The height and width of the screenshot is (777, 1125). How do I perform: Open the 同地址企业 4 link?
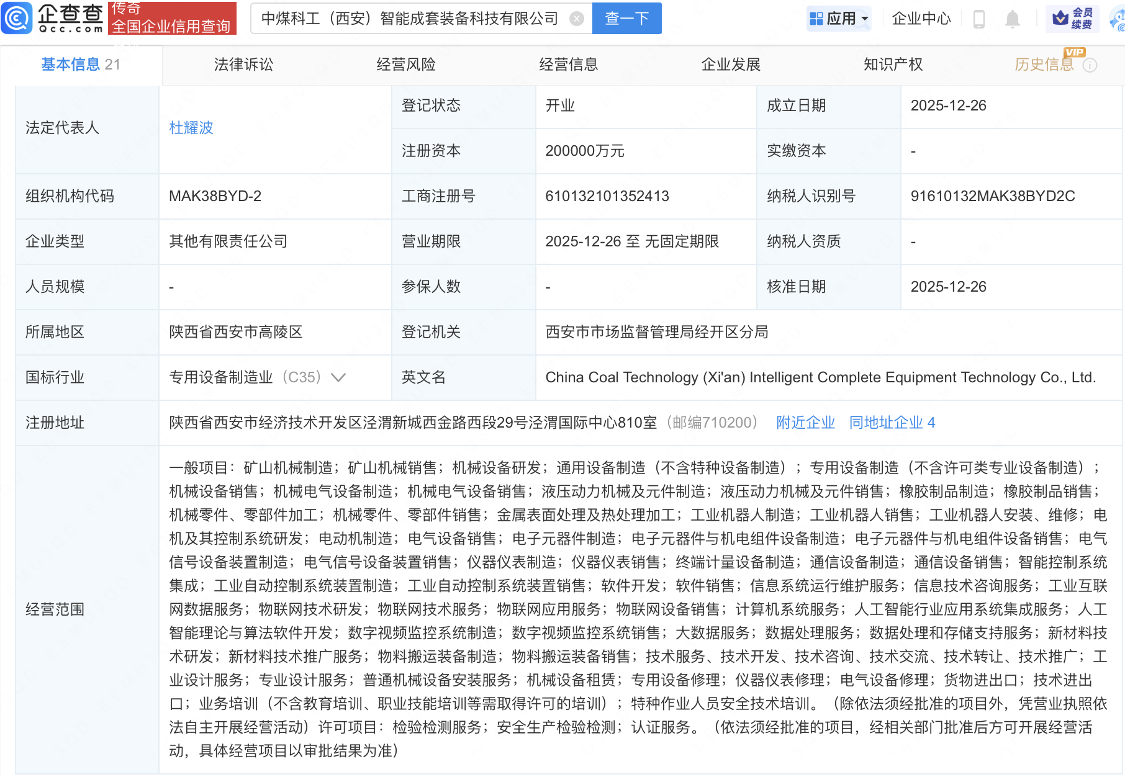coord(892,423)
